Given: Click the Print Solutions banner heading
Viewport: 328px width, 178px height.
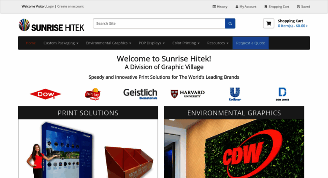Looking at the screenshot, I should click(88, 113).
